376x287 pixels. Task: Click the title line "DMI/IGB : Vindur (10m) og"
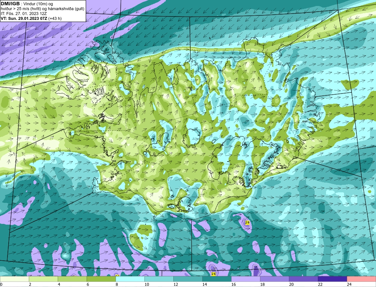tap(27, 4)
